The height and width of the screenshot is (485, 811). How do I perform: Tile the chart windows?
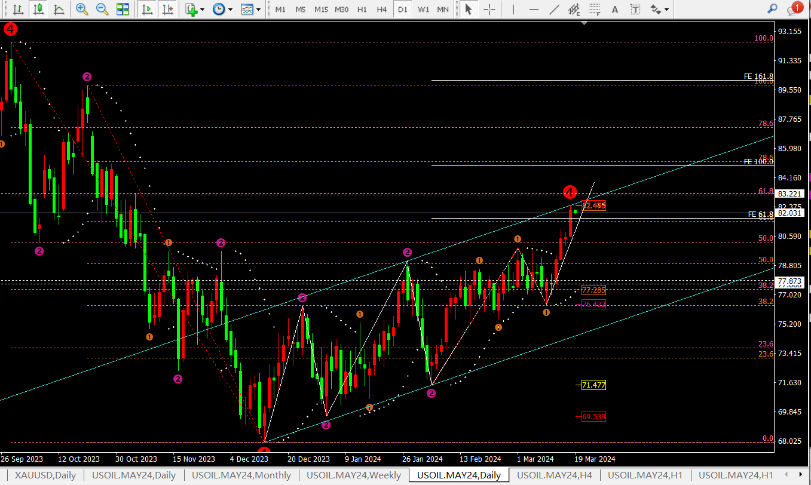pos(123,9)
